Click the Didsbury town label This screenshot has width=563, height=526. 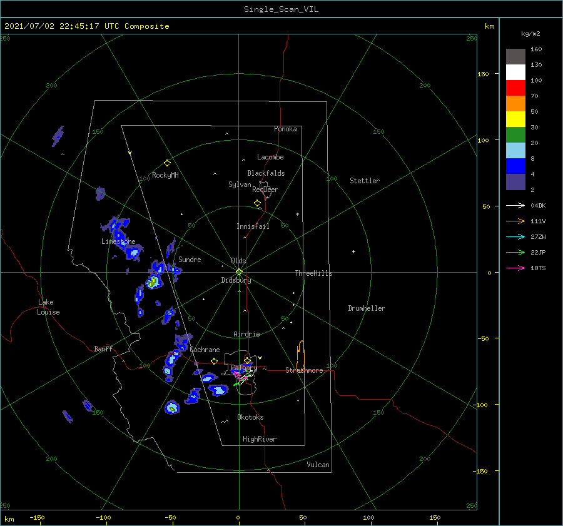[236, 280]
